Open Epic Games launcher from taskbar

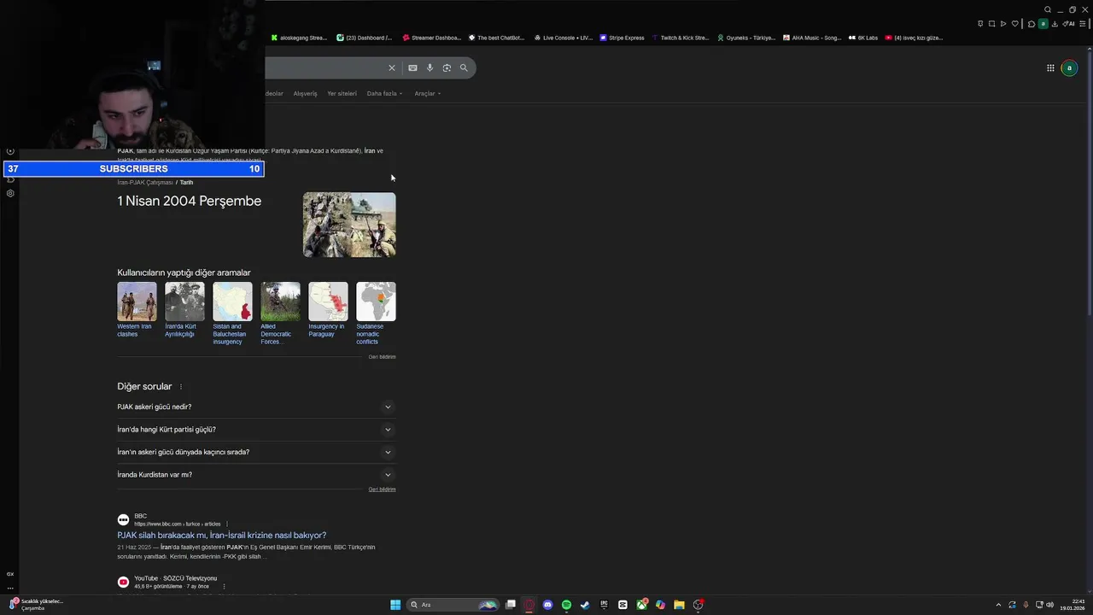[604, 605]
